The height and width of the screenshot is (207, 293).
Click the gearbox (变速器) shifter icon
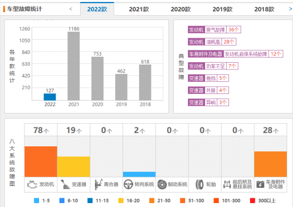pyautogui.click(x=65, y=184)
